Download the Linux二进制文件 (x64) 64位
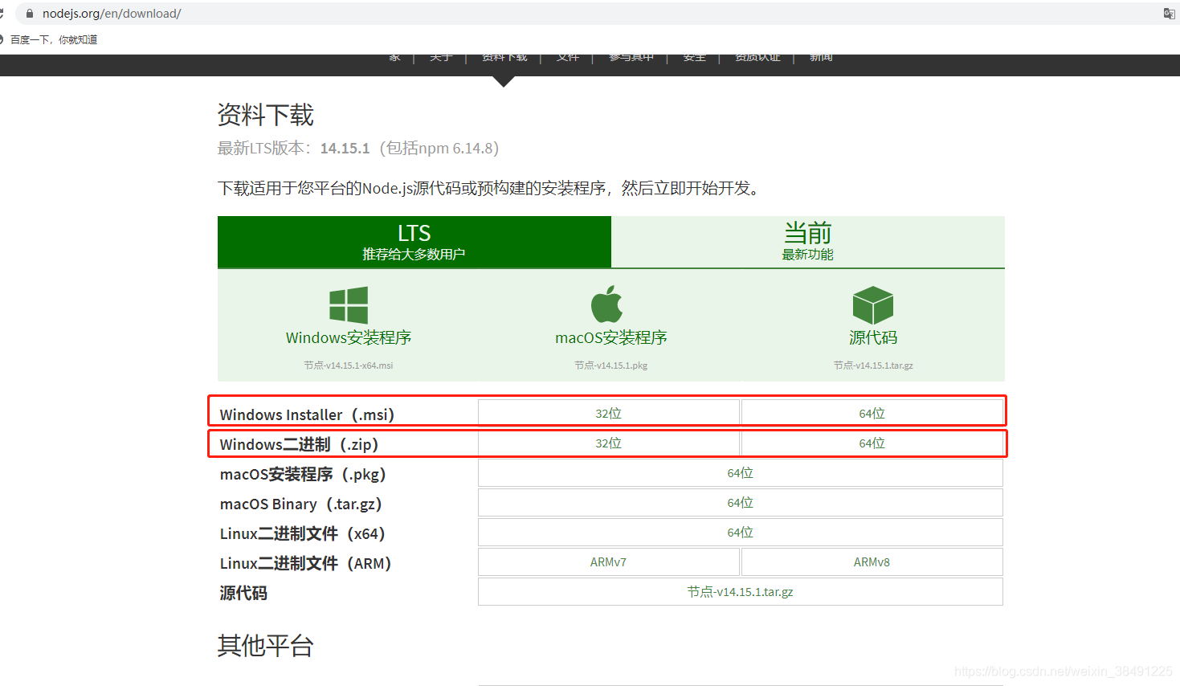 [x=741, y=533]
